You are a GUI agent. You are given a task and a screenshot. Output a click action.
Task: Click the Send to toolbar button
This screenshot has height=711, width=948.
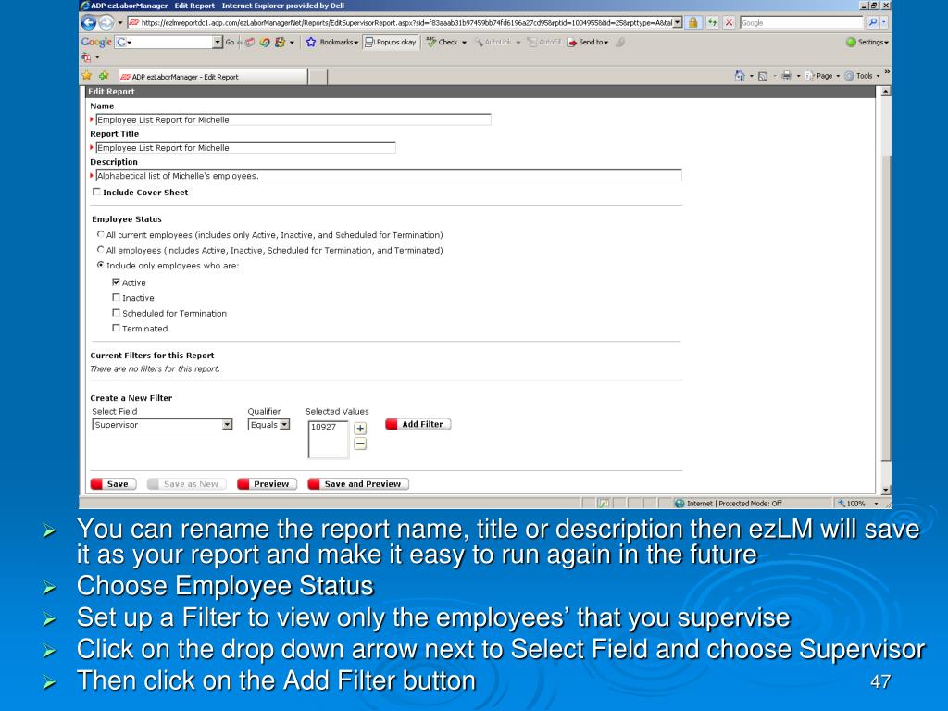(588, 42)
